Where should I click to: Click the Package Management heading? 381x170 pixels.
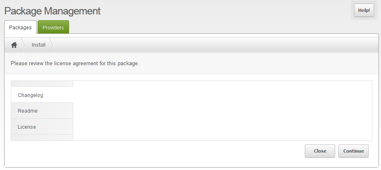pos(53,11)
